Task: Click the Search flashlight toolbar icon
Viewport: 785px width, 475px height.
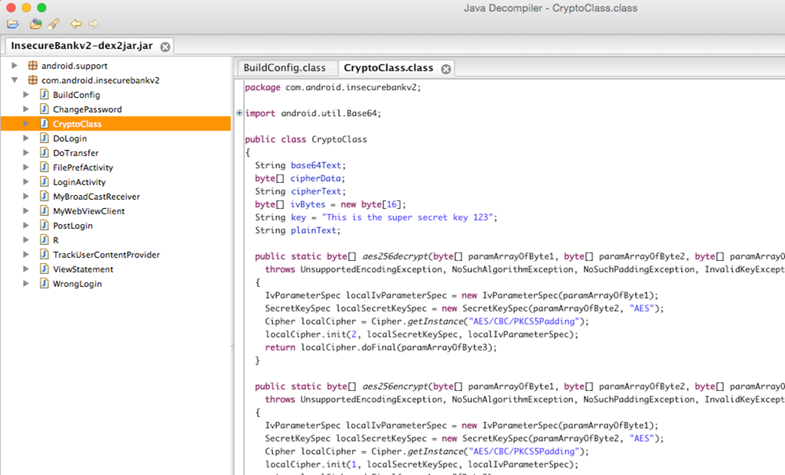Action: click(53, 24)
